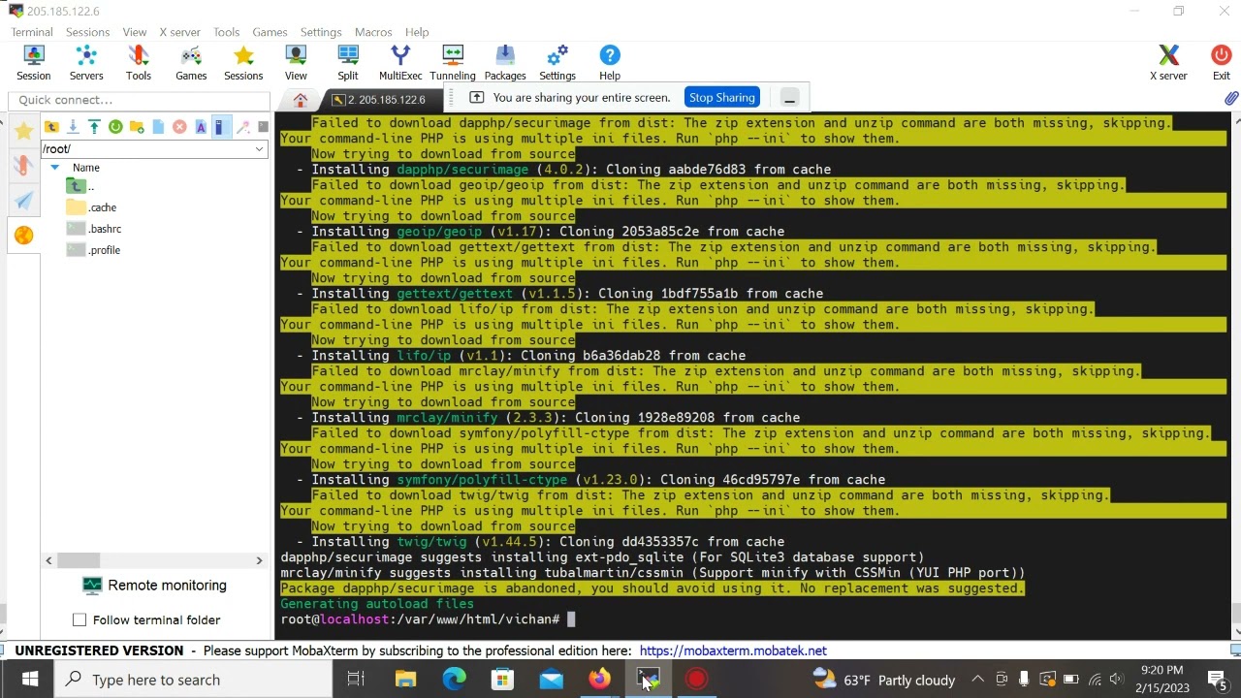1241x698 pixels.
Task: Open the Tools knife sidebar tab
Action: 24,165
